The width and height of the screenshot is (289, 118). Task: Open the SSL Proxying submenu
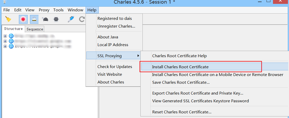[114, 56]
